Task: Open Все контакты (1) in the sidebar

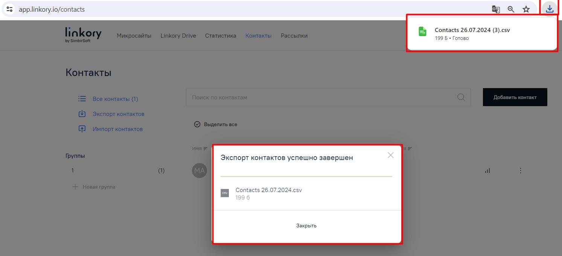Action: (x=115, y=99)
